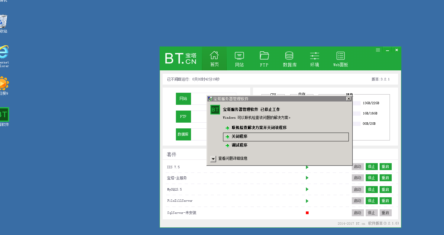Click the SqlServer-未安装 row label
The image size is (444, 235).
coord(182,213)
